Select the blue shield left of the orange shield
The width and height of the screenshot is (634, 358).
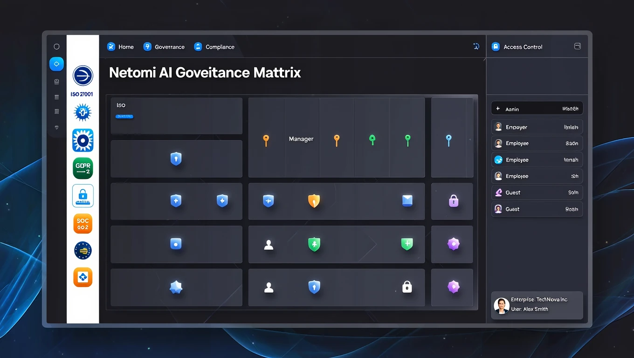[269, 201]
